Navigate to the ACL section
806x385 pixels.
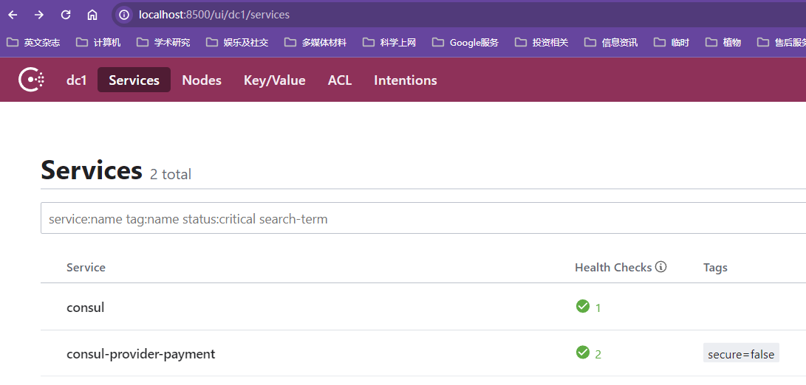pos(340,80)
